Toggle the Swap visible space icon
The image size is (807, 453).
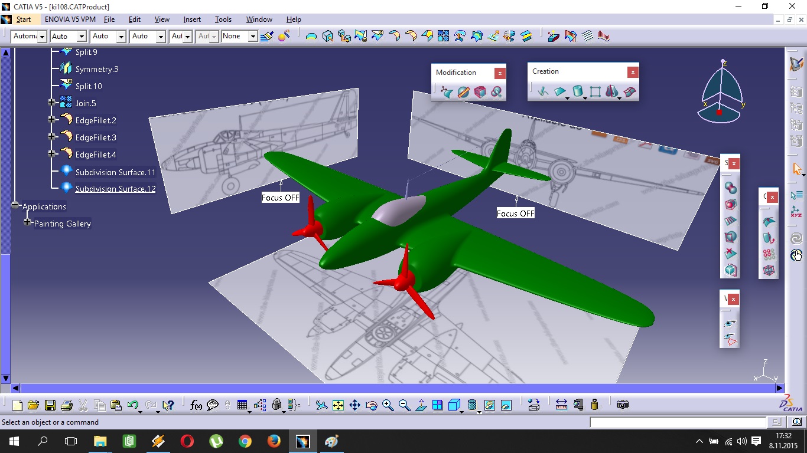pyautogui.click(x=506, y=405)
